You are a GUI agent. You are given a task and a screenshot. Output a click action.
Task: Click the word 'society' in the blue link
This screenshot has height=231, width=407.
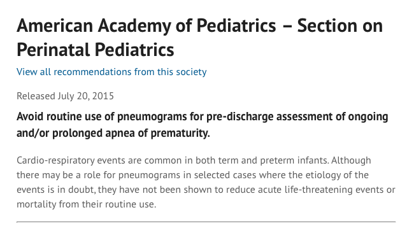coord(191,72)
